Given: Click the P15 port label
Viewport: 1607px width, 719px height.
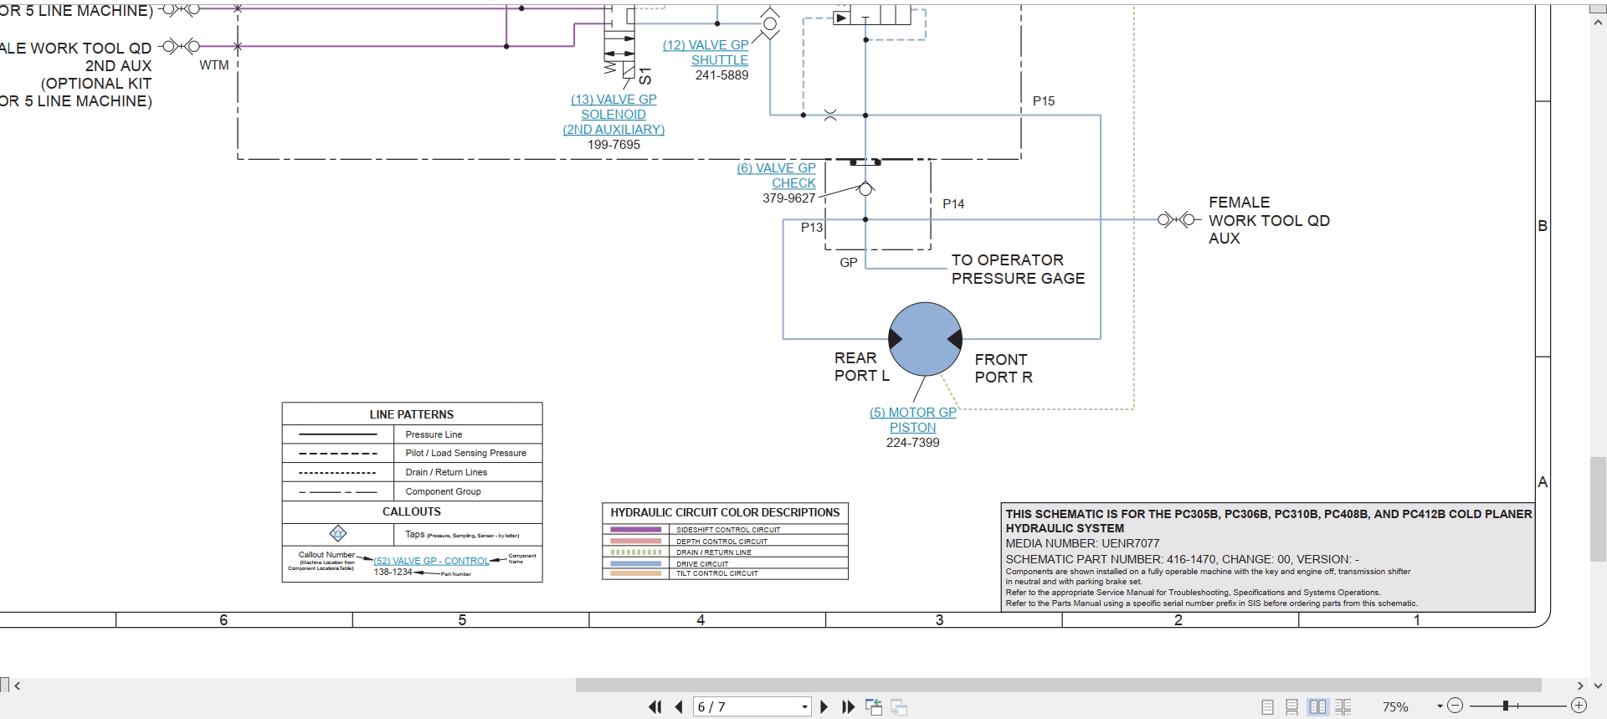Looking at the screenshot, I should pos(1044,101).
